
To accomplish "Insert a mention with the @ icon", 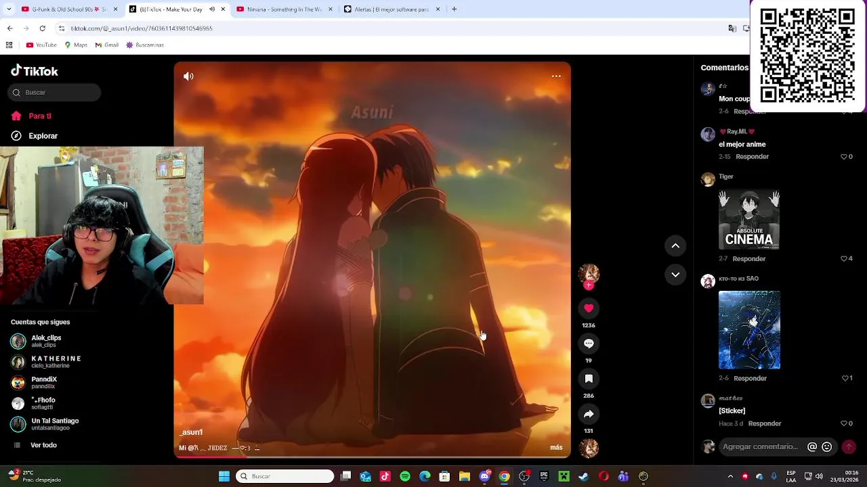I will point(812,447).
